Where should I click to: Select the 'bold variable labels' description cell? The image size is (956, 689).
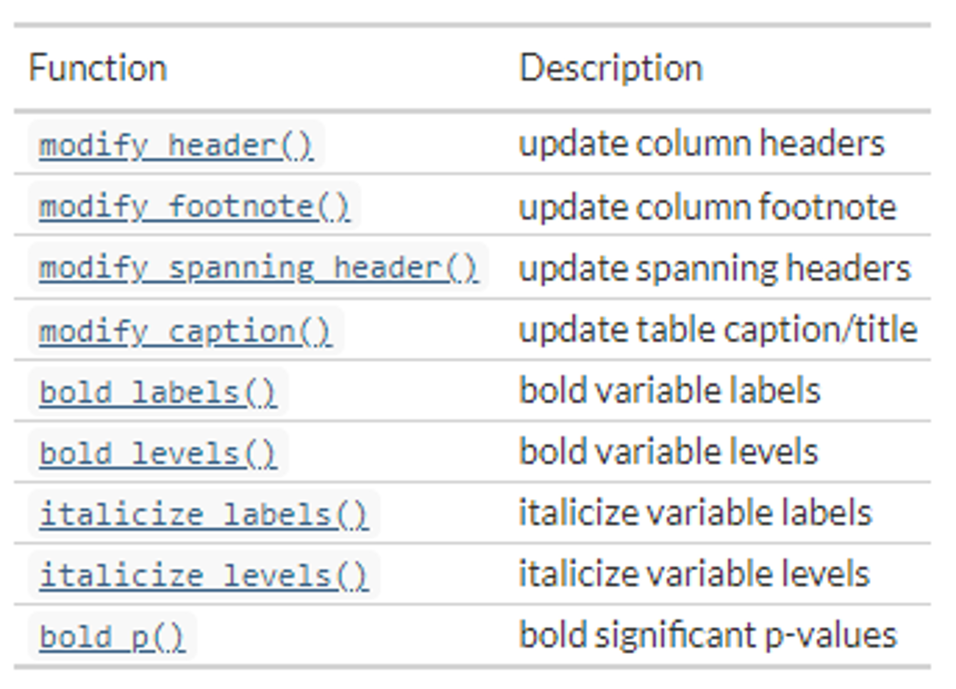(670, 391)
